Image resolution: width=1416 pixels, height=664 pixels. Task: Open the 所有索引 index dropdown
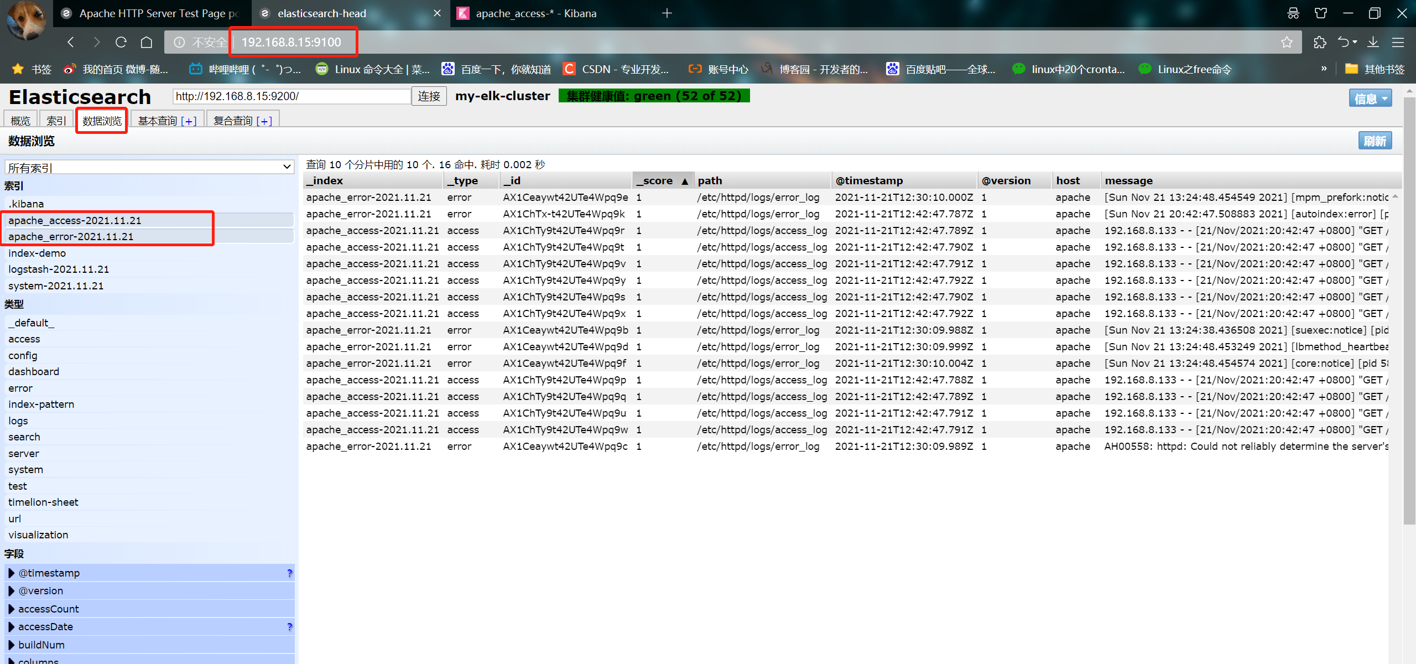[x=149, y=167]
